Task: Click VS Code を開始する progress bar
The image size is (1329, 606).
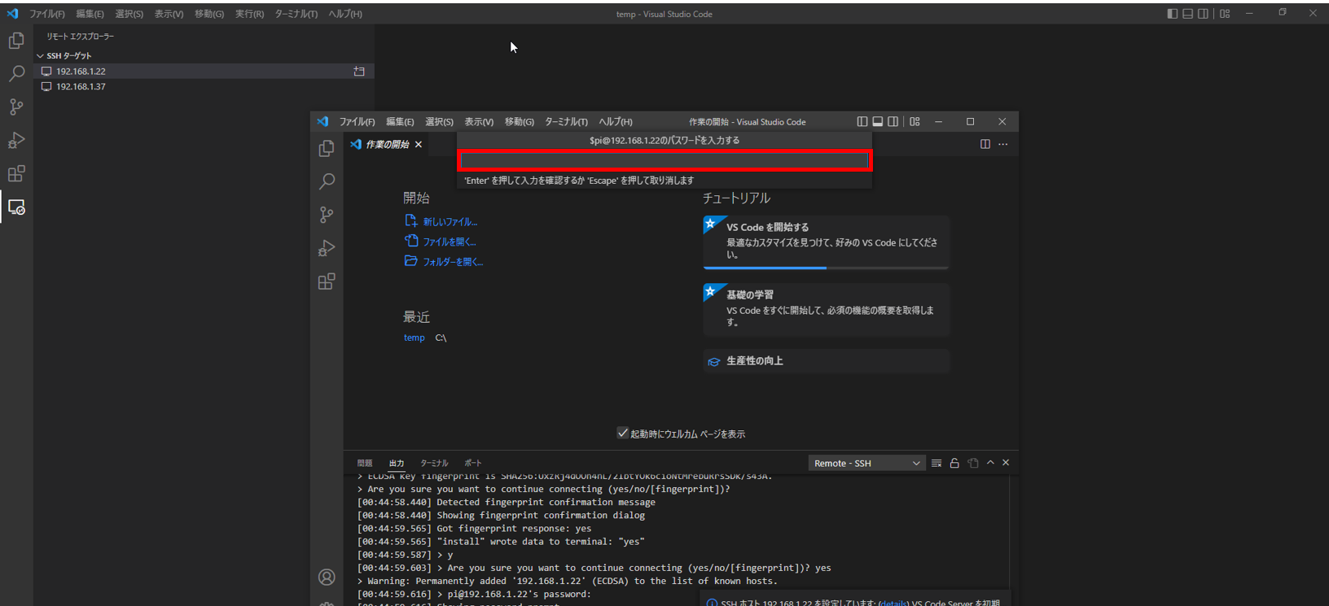Action: coord(827,268)
